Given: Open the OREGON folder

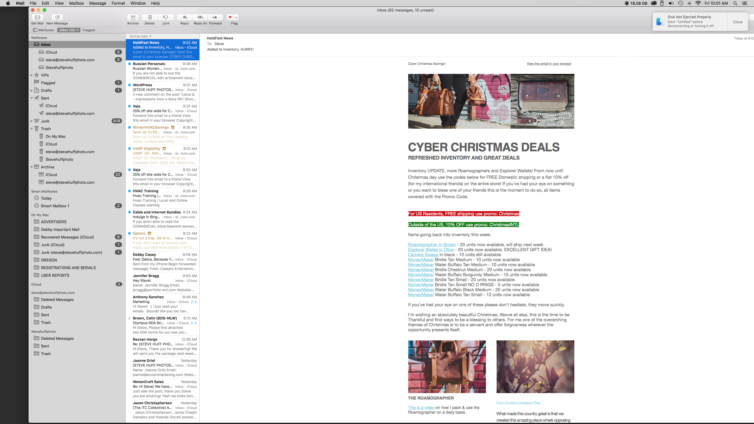Looking at the screenshot, I should pos(77,260).
